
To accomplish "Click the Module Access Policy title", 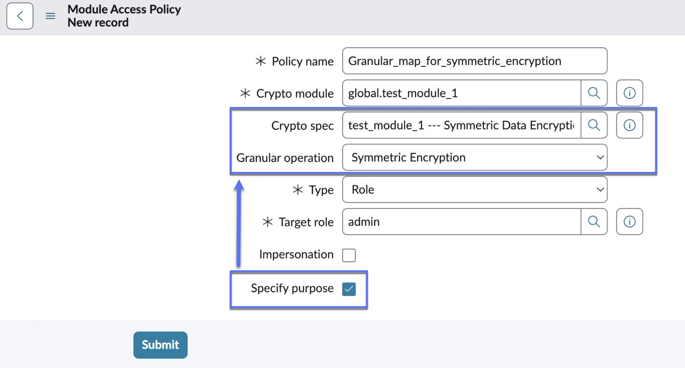I will coord(124,9).
